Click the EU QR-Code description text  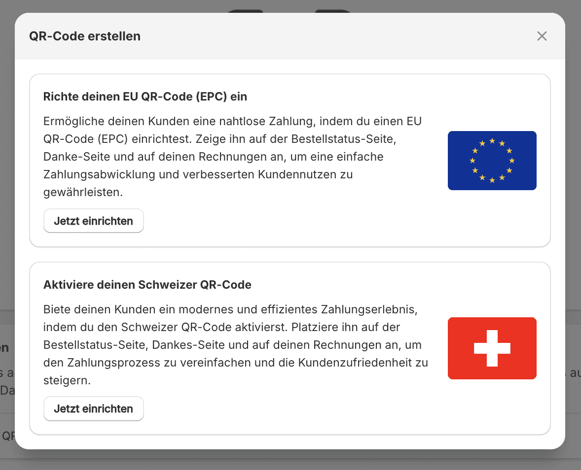click(x=232, y=156)
